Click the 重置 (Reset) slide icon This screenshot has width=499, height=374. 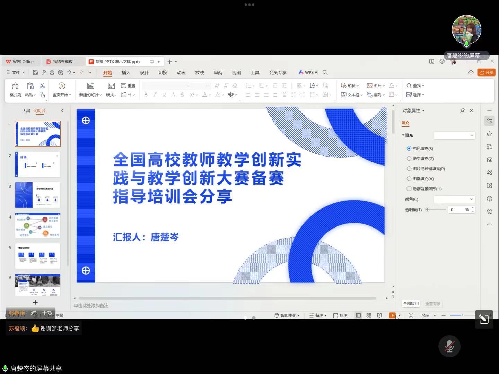click(x=128, y=86)
